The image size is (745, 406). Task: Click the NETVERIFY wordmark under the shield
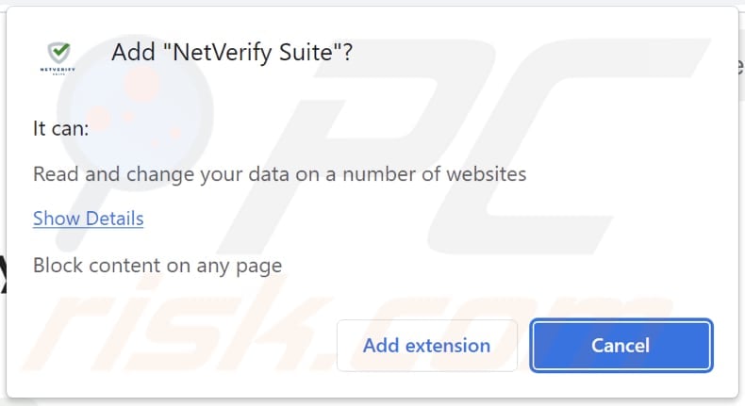point(58,69)
